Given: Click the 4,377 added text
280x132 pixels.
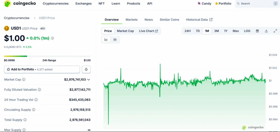Looking at the screenshot, I should (x=45, y=70).
